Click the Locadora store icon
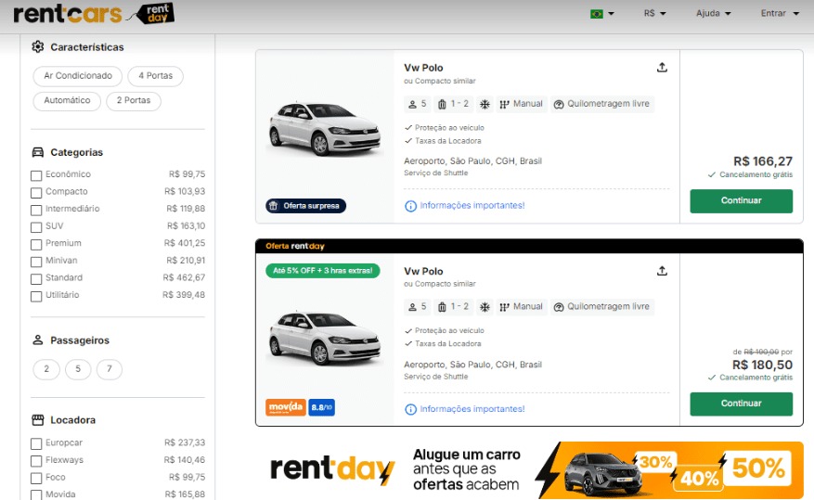Viewport: 814px width, 500px height. pyautogui.click(x=38, y=419)
